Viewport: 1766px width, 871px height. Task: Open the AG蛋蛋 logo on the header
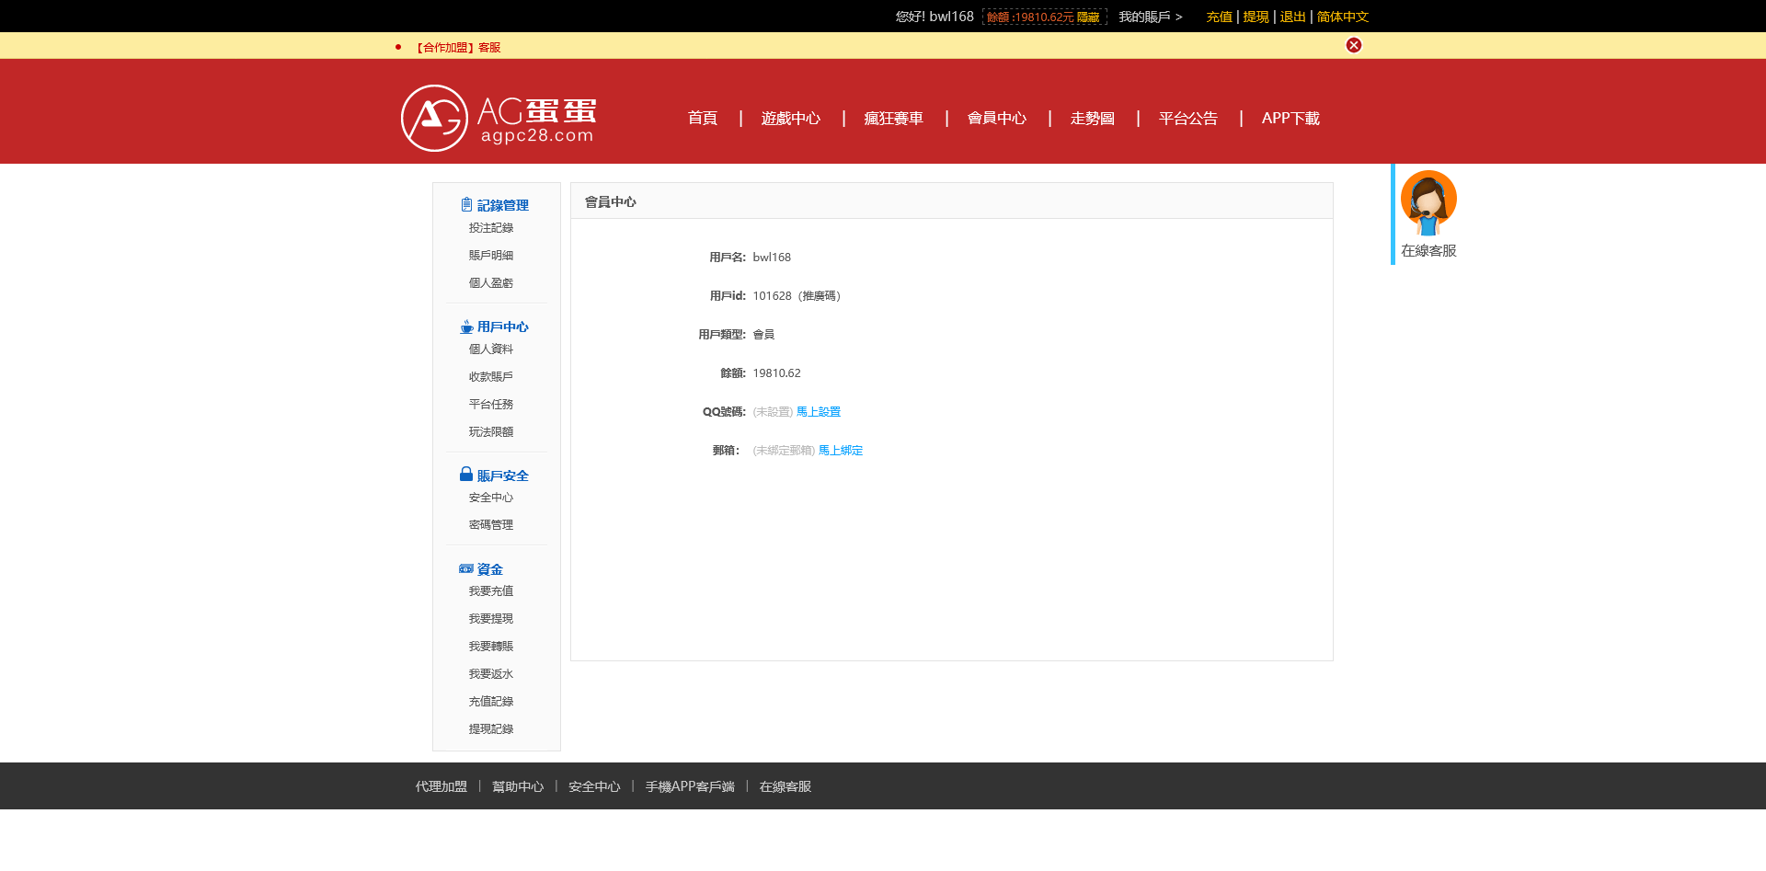tap(497, 118)
